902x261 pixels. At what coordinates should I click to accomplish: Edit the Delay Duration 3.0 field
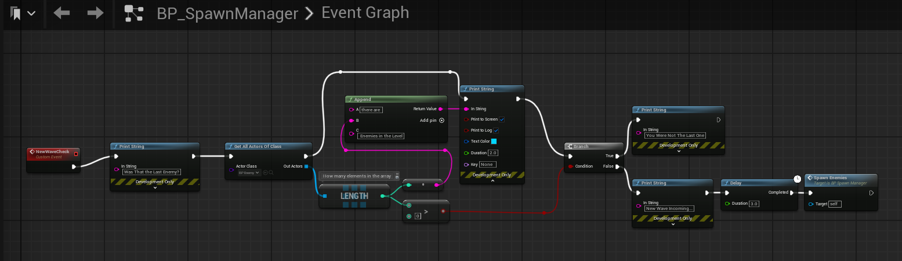(754, 204)
